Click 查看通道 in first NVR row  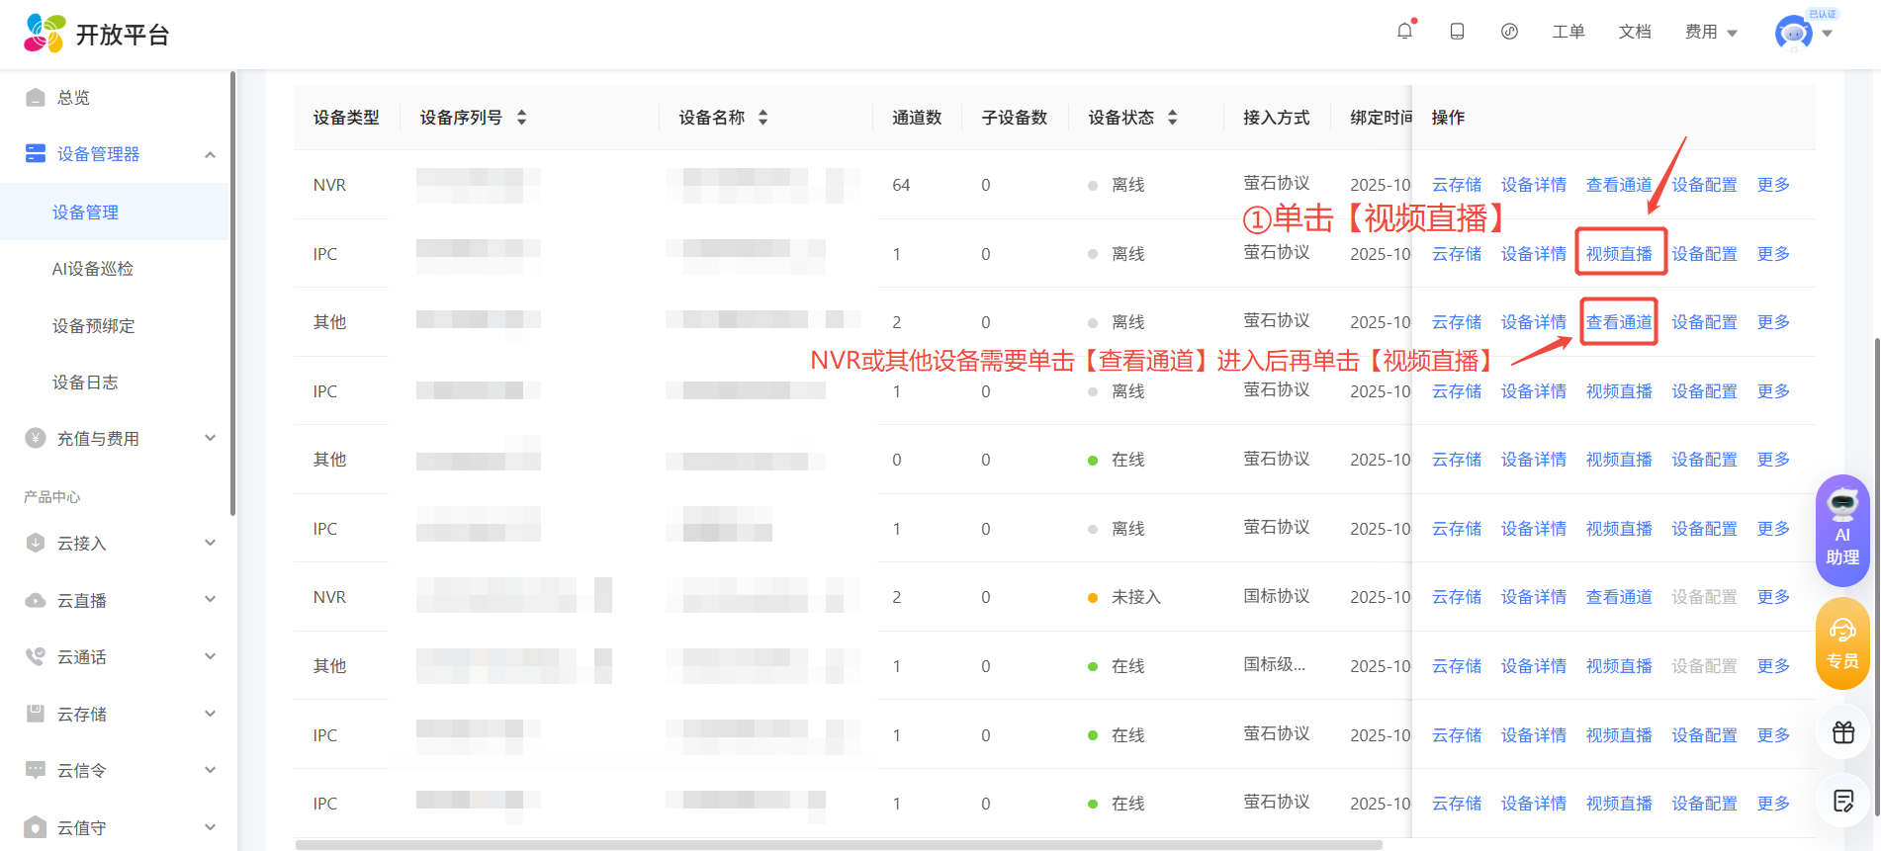(1619, 185)
